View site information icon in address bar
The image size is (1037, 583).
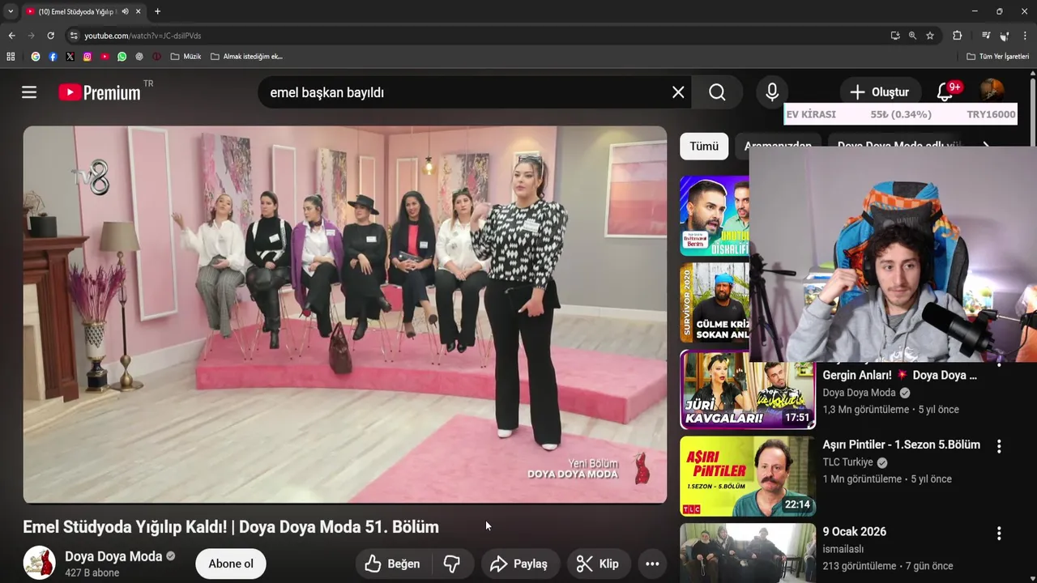click(74, 36)
